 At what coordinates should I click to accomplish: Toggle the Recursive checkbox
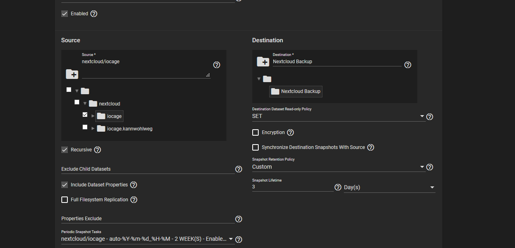(65, 150)
